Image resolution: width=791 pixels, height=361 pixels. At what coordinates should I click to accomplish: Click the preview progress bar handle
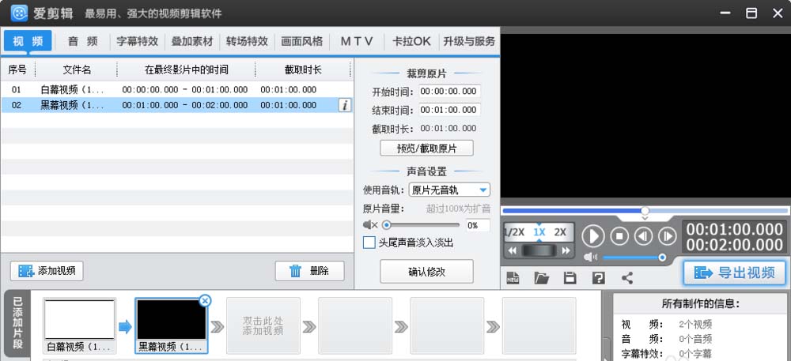pos(645,210)
